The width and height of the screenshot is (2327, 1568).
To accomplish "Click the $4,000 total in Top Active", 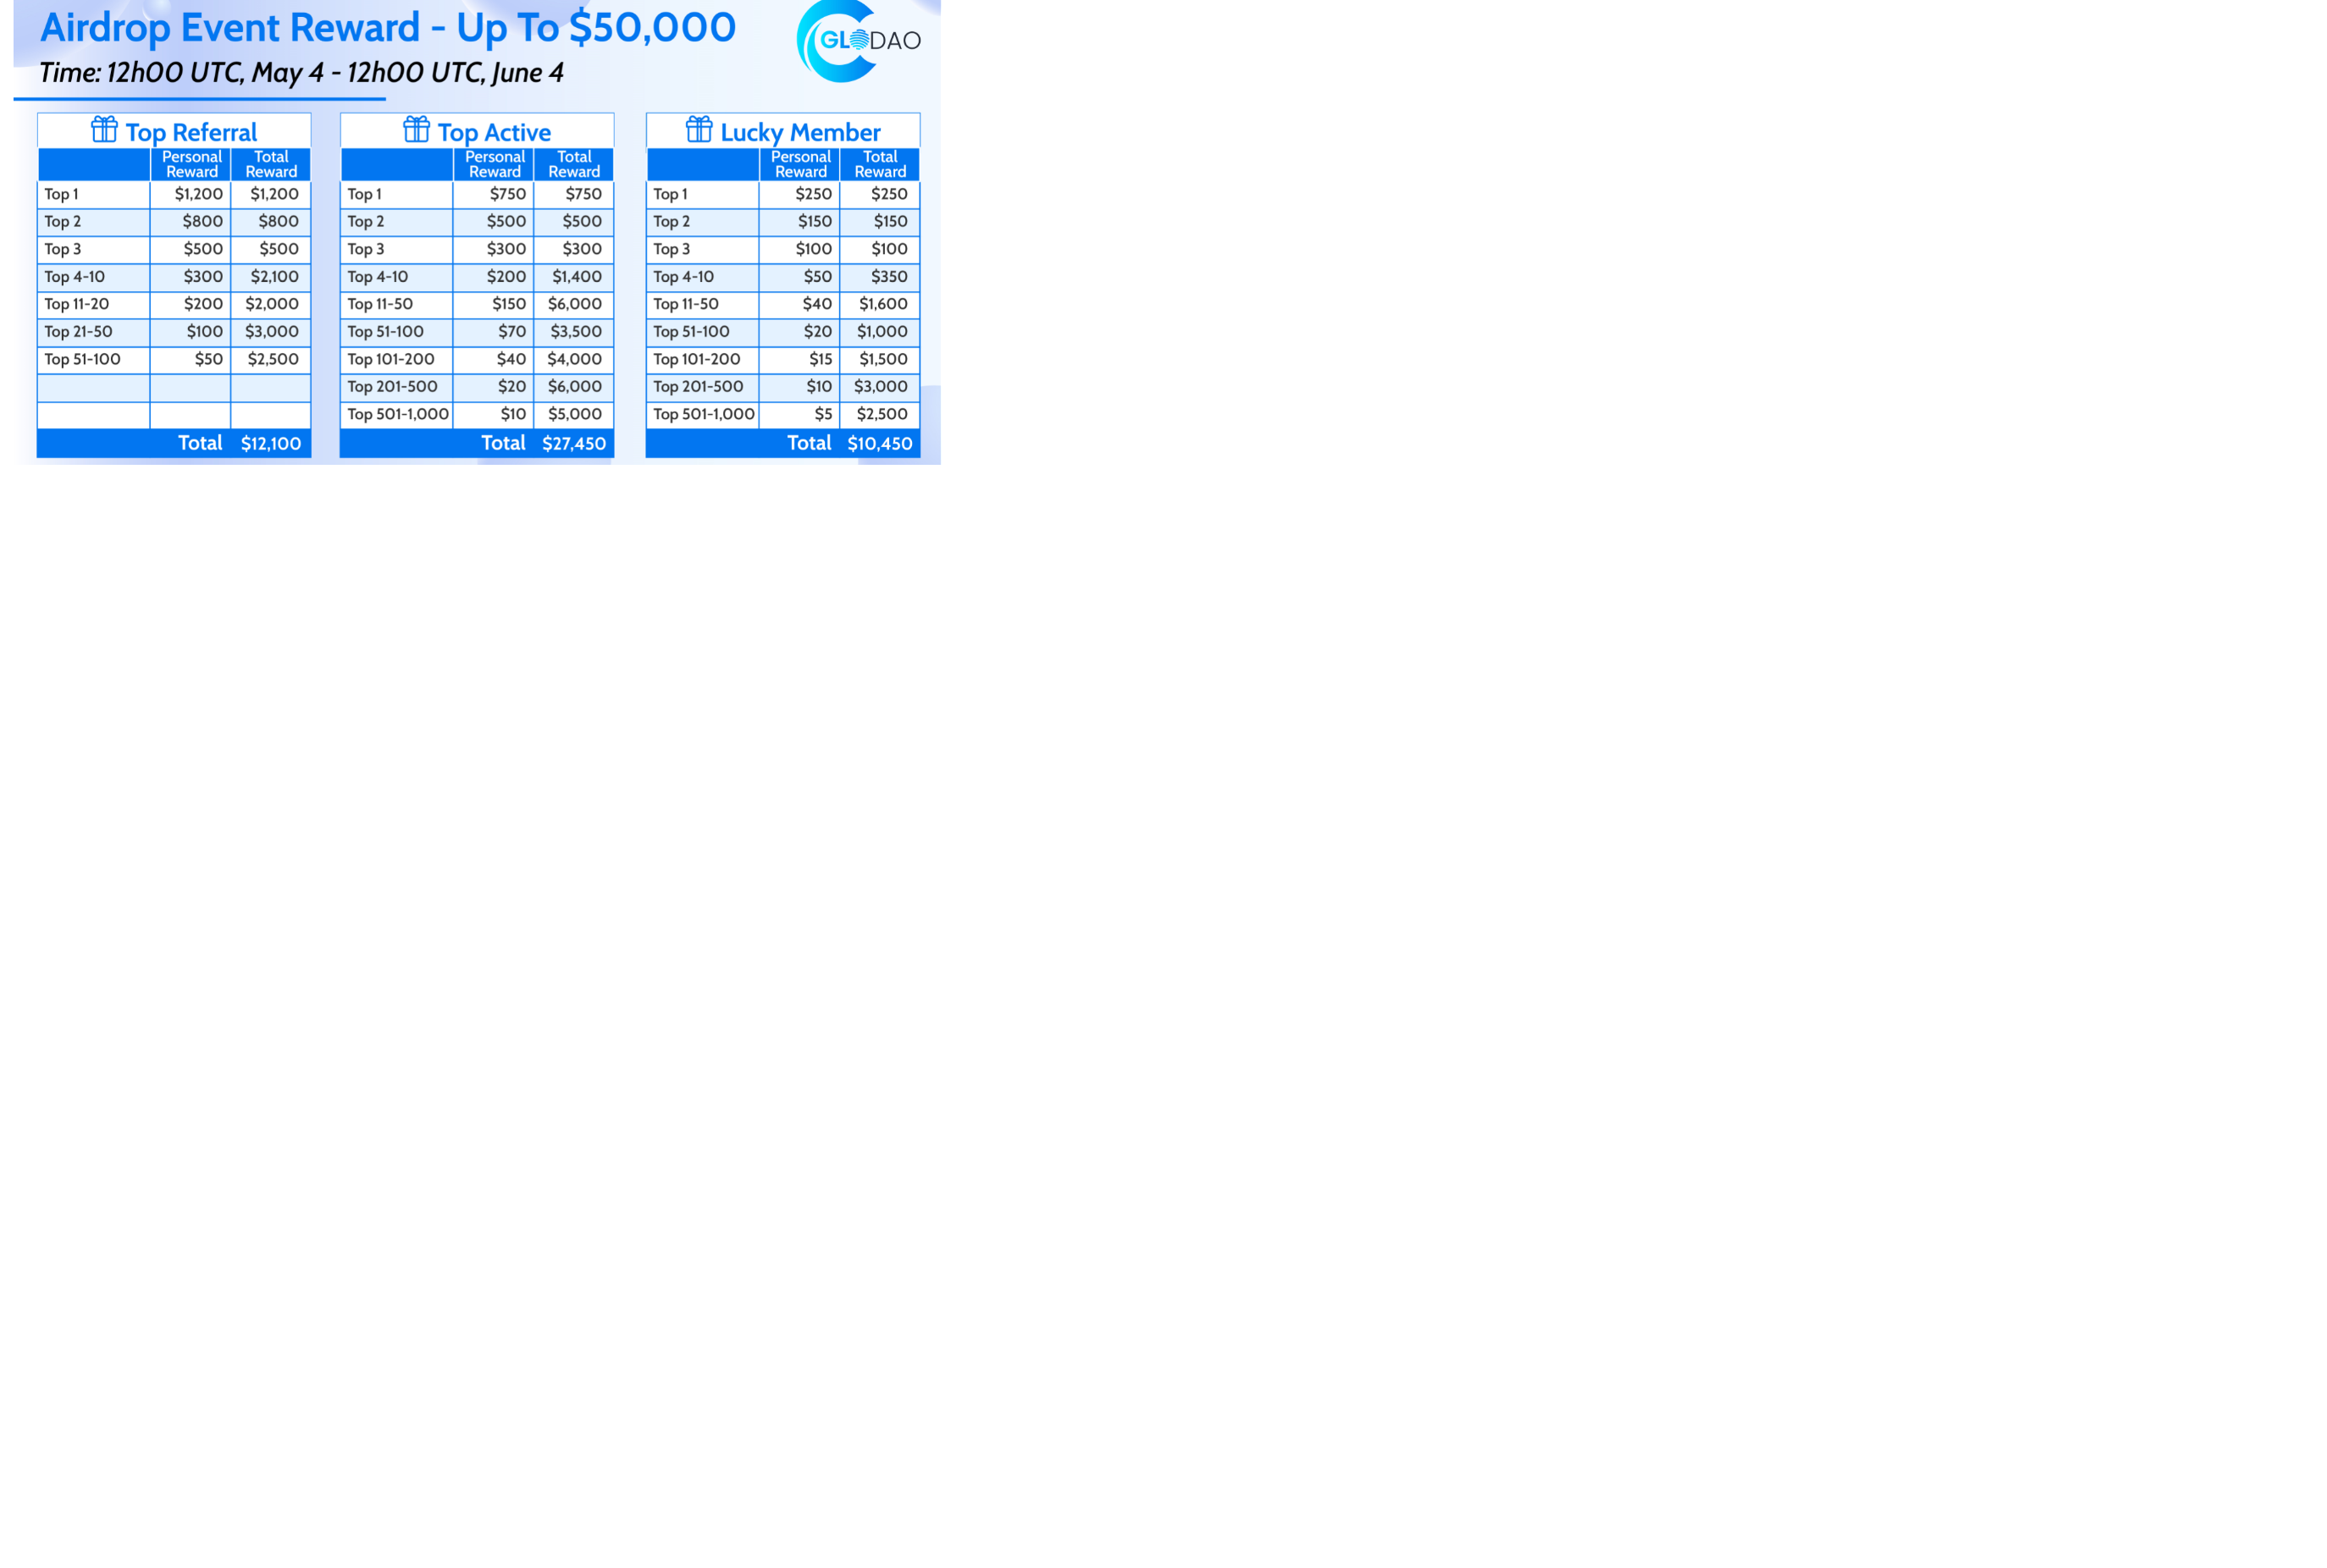I will [574, 359].
